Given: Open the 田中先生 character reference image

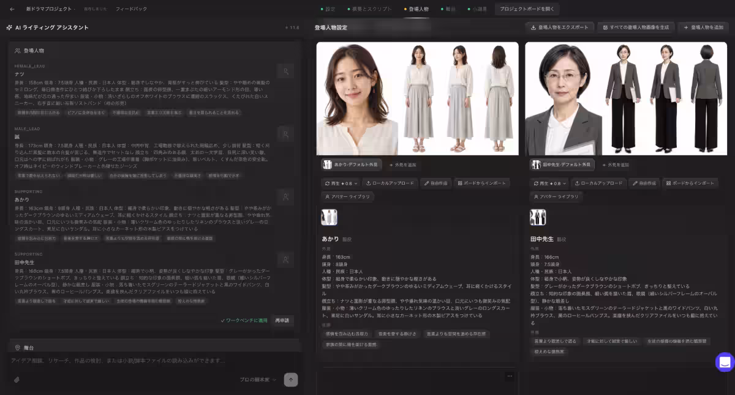Looking at the screenshot, I should [626, 98].
